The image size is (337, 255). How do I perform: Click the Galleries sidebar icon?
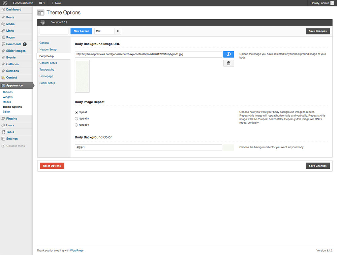[3, 64]
